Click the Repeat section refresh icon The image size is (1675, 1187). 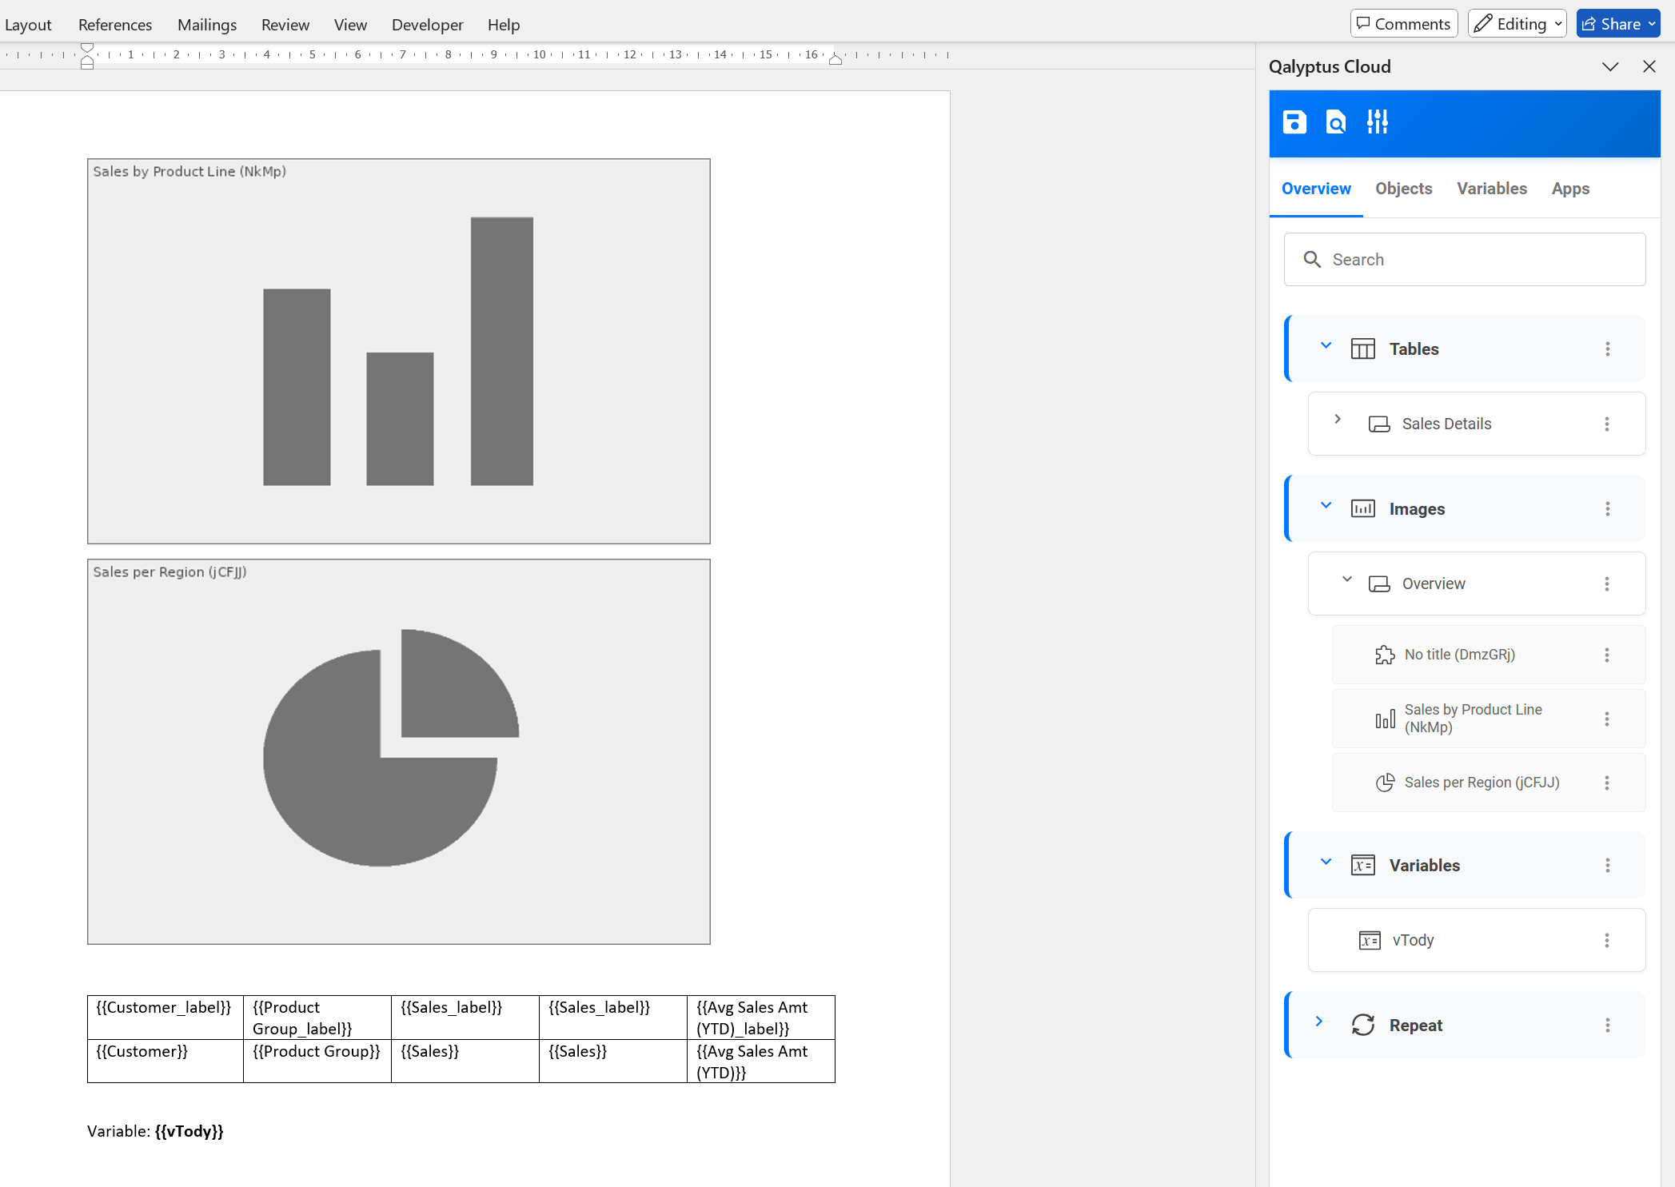[x=1363, y=1026]
